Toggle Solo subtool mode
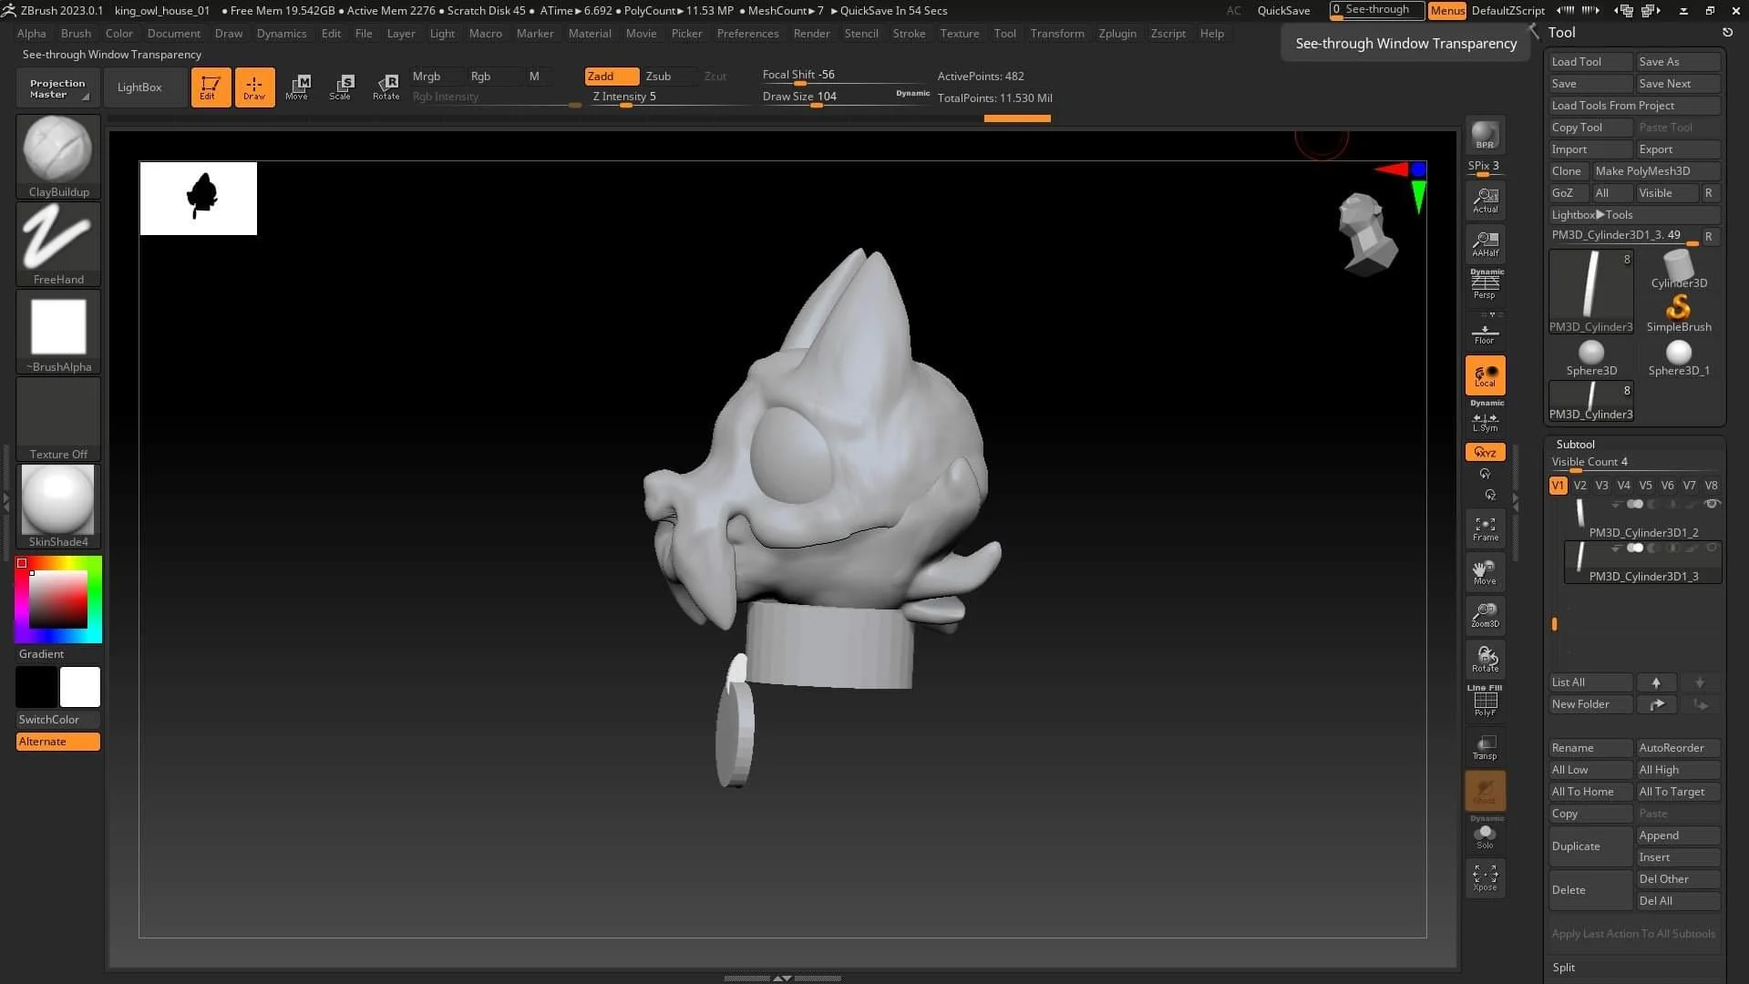 coord(1485,835)
